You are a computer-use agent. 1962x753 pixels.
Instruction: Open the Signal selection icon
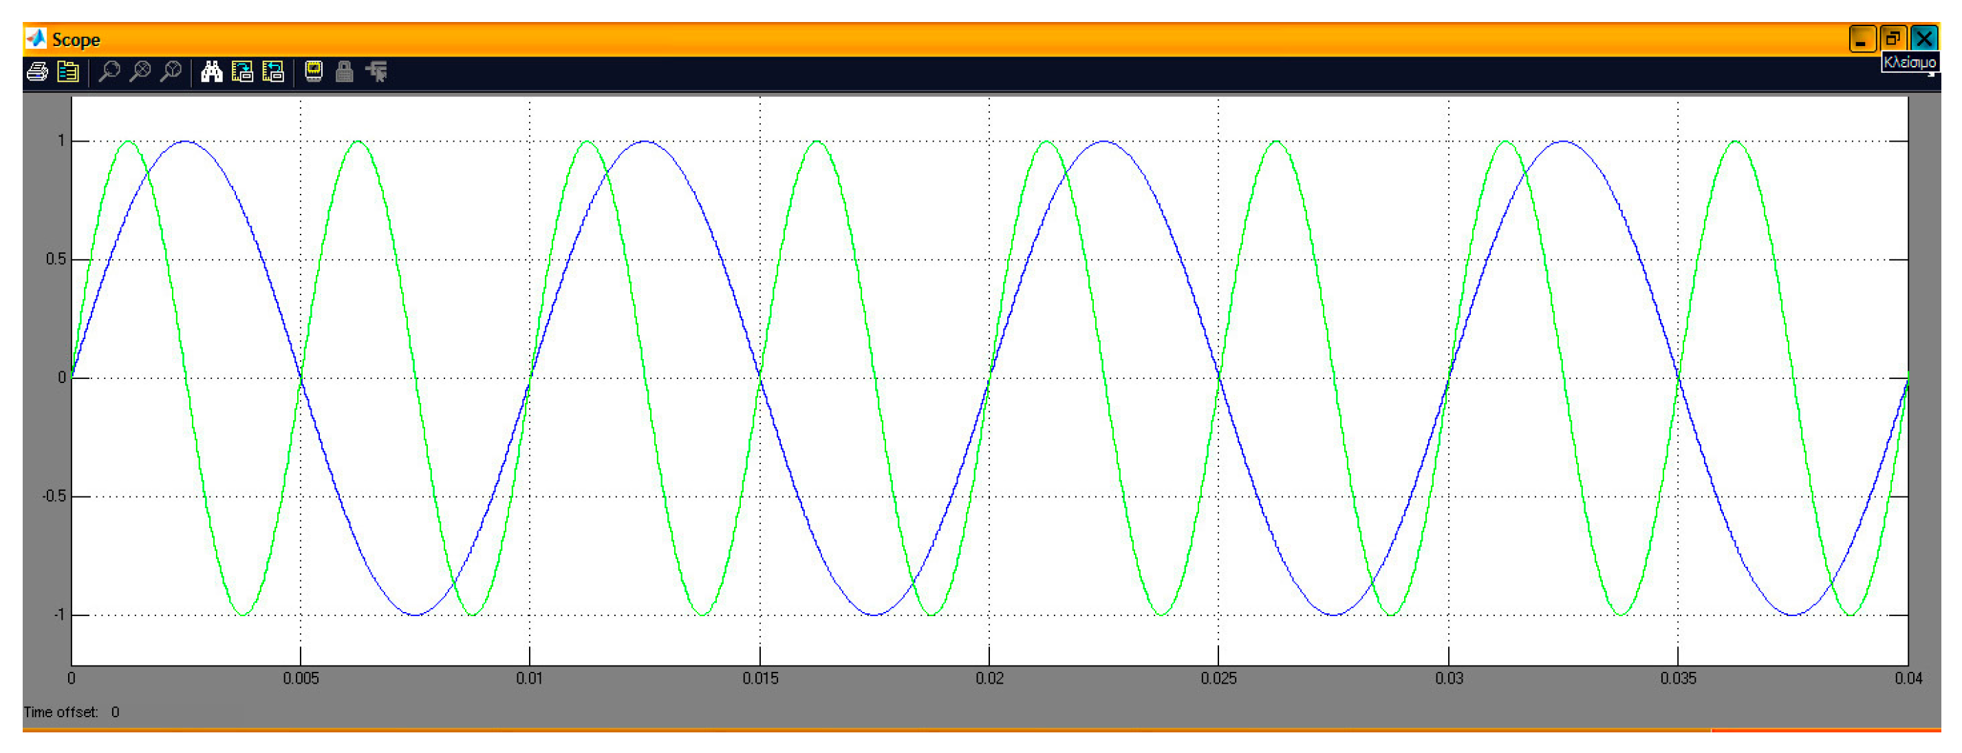point(376,72)
